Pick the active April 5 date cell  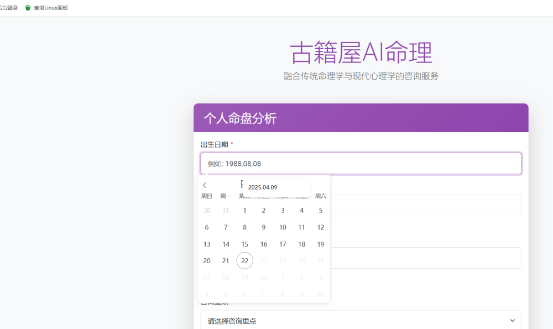[x=321, y=210]
